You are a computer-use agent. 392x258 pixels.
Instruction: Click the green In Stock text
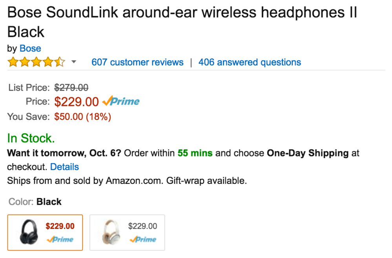(31, 138)
